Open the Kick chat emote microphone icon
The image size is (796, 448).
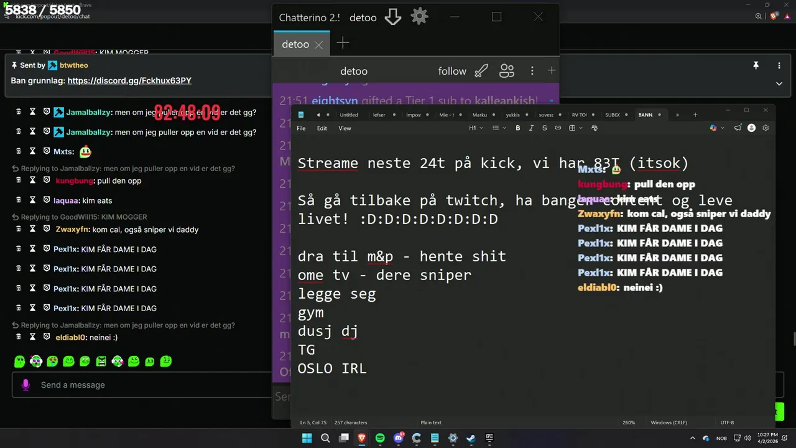pyautogui.click(x=25, y=385)
